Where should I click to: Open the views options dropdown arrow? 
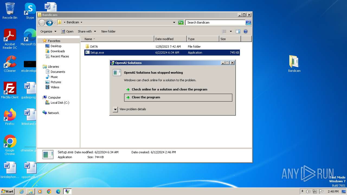pos(231,31)
